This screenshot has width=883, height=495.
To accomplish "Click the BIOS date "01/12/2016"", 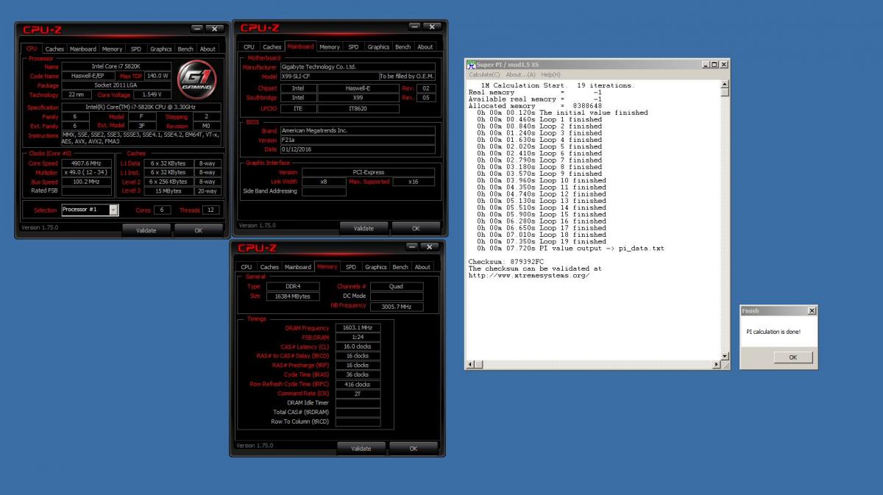I will pos(358,149).
